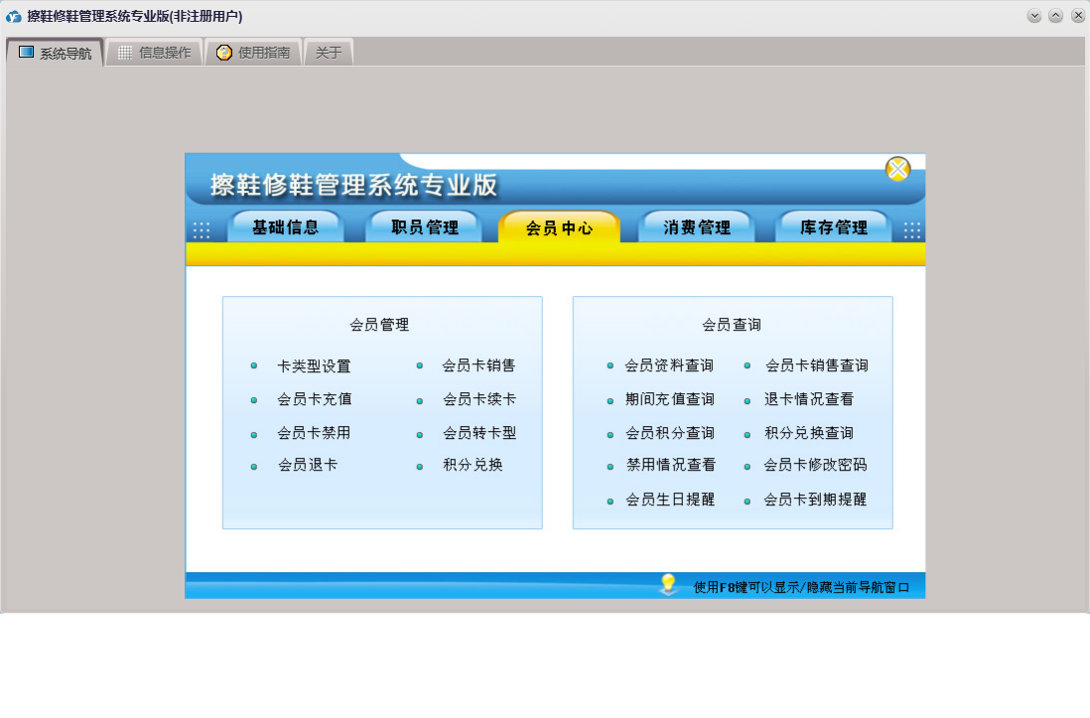Minimize the window with the down-arrow button
Viewport: 1090px width, 718px height.
click(1033, 16)
